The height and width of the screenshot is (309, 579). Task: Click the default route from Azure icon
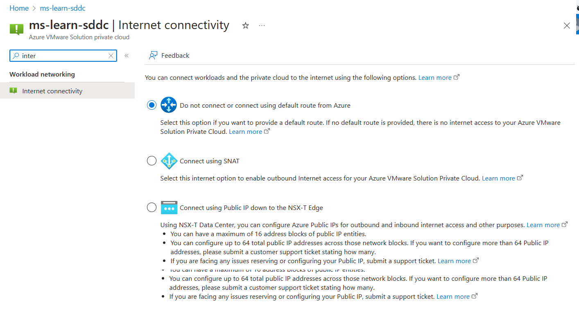169,105
